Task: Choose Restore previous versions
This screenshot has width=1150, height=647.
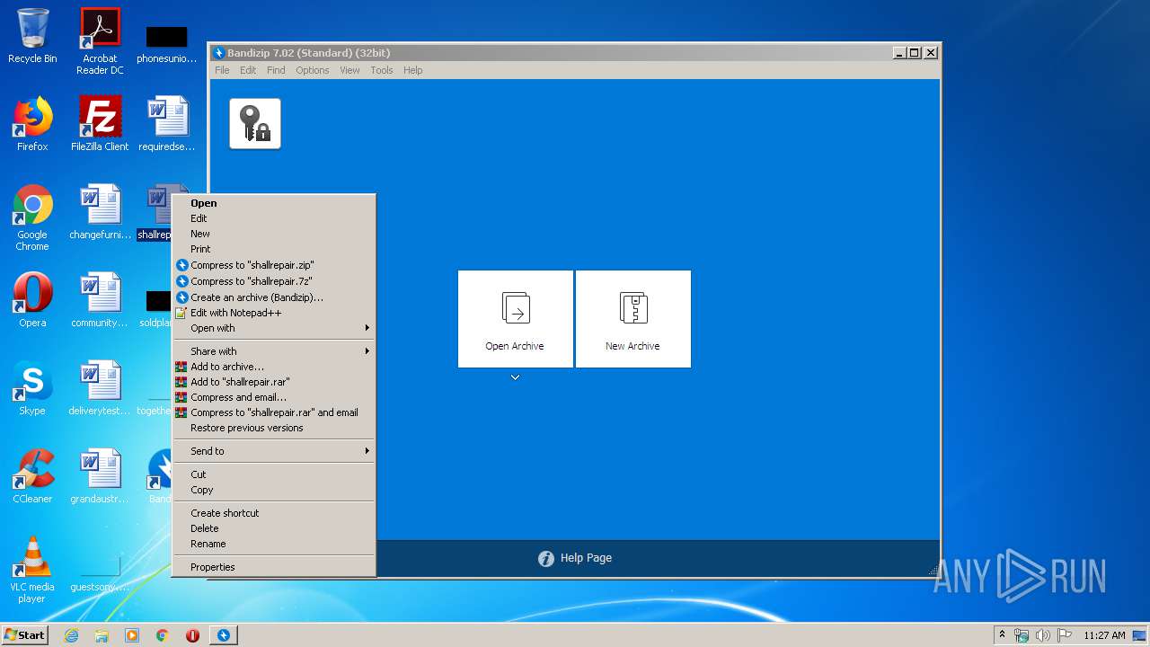Action: (x=274, y=428)
